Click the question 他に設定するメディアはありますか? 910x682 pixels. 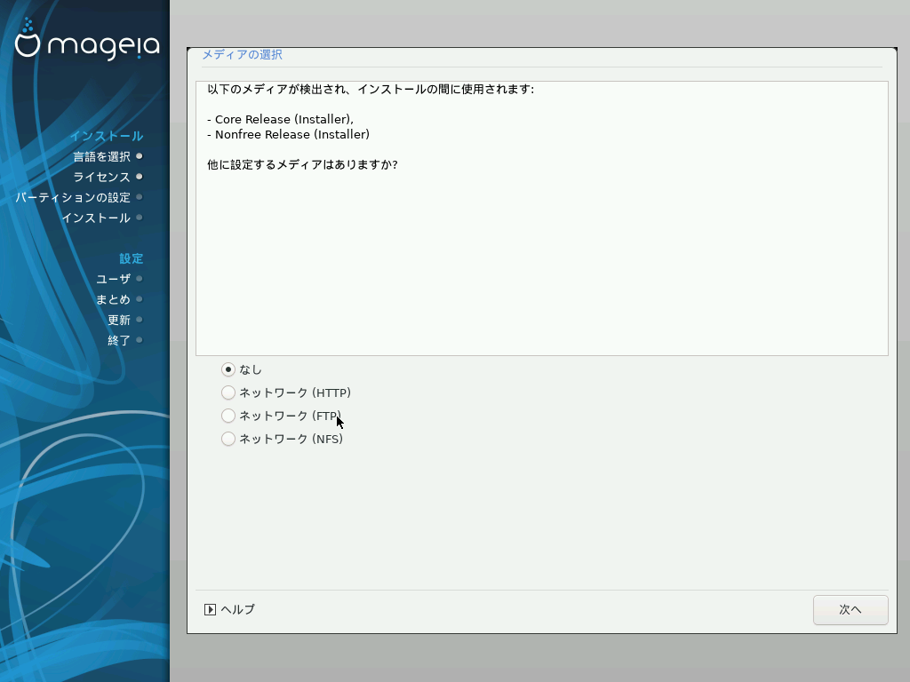[302, 164]
